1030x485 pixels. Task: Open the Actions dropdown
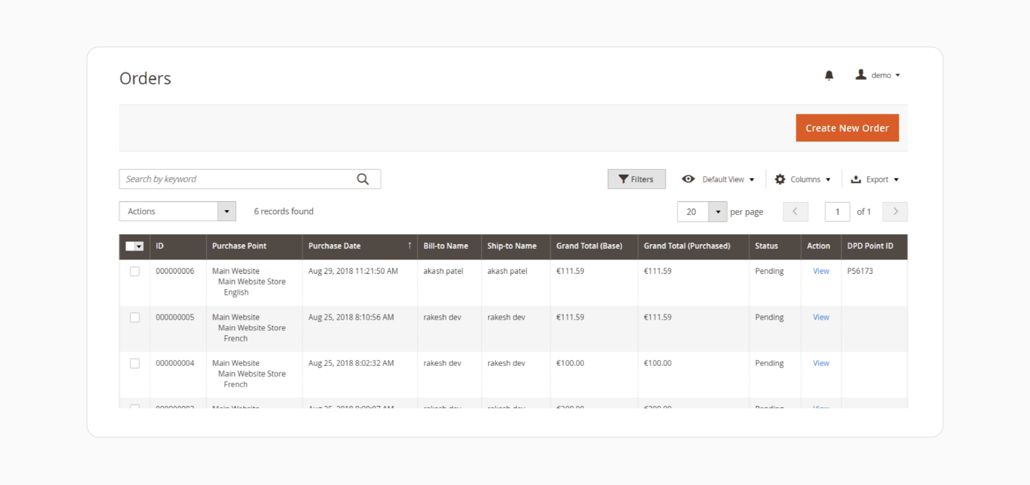177,211
